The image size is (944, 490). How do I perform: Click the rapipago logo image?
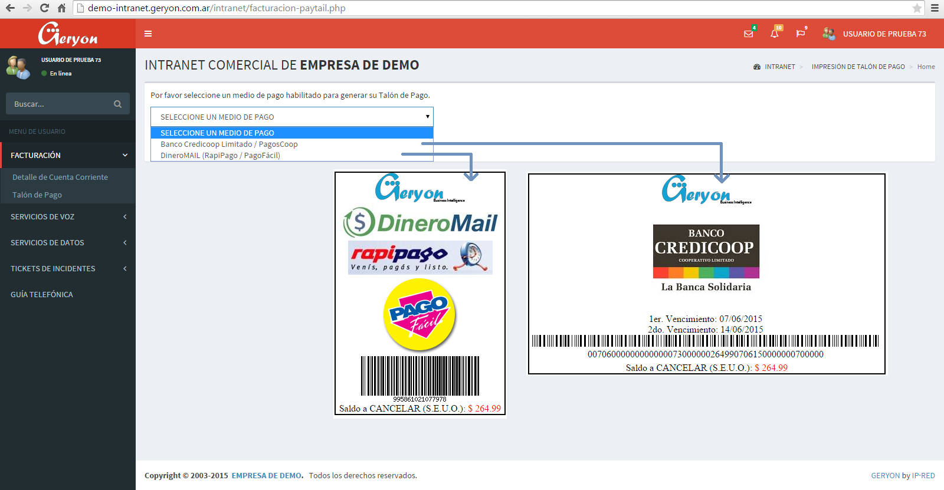420,258
